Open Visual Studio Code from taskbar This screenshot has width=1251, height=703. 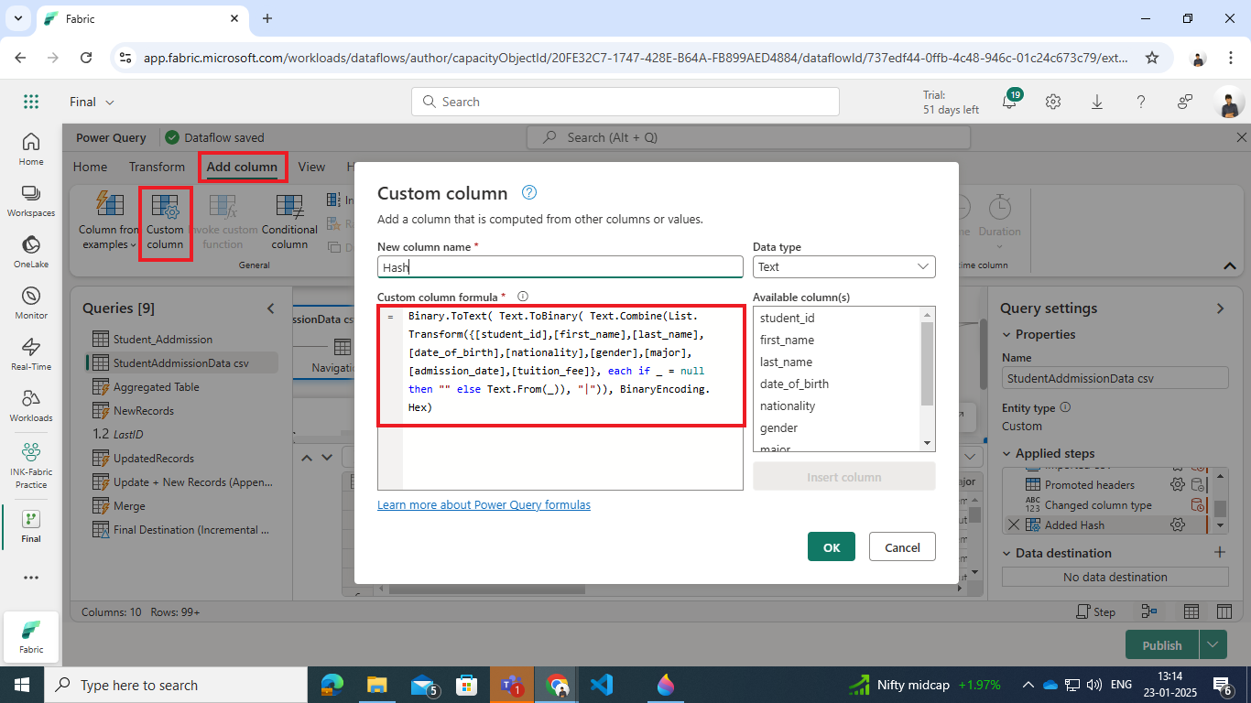point(601,684)
